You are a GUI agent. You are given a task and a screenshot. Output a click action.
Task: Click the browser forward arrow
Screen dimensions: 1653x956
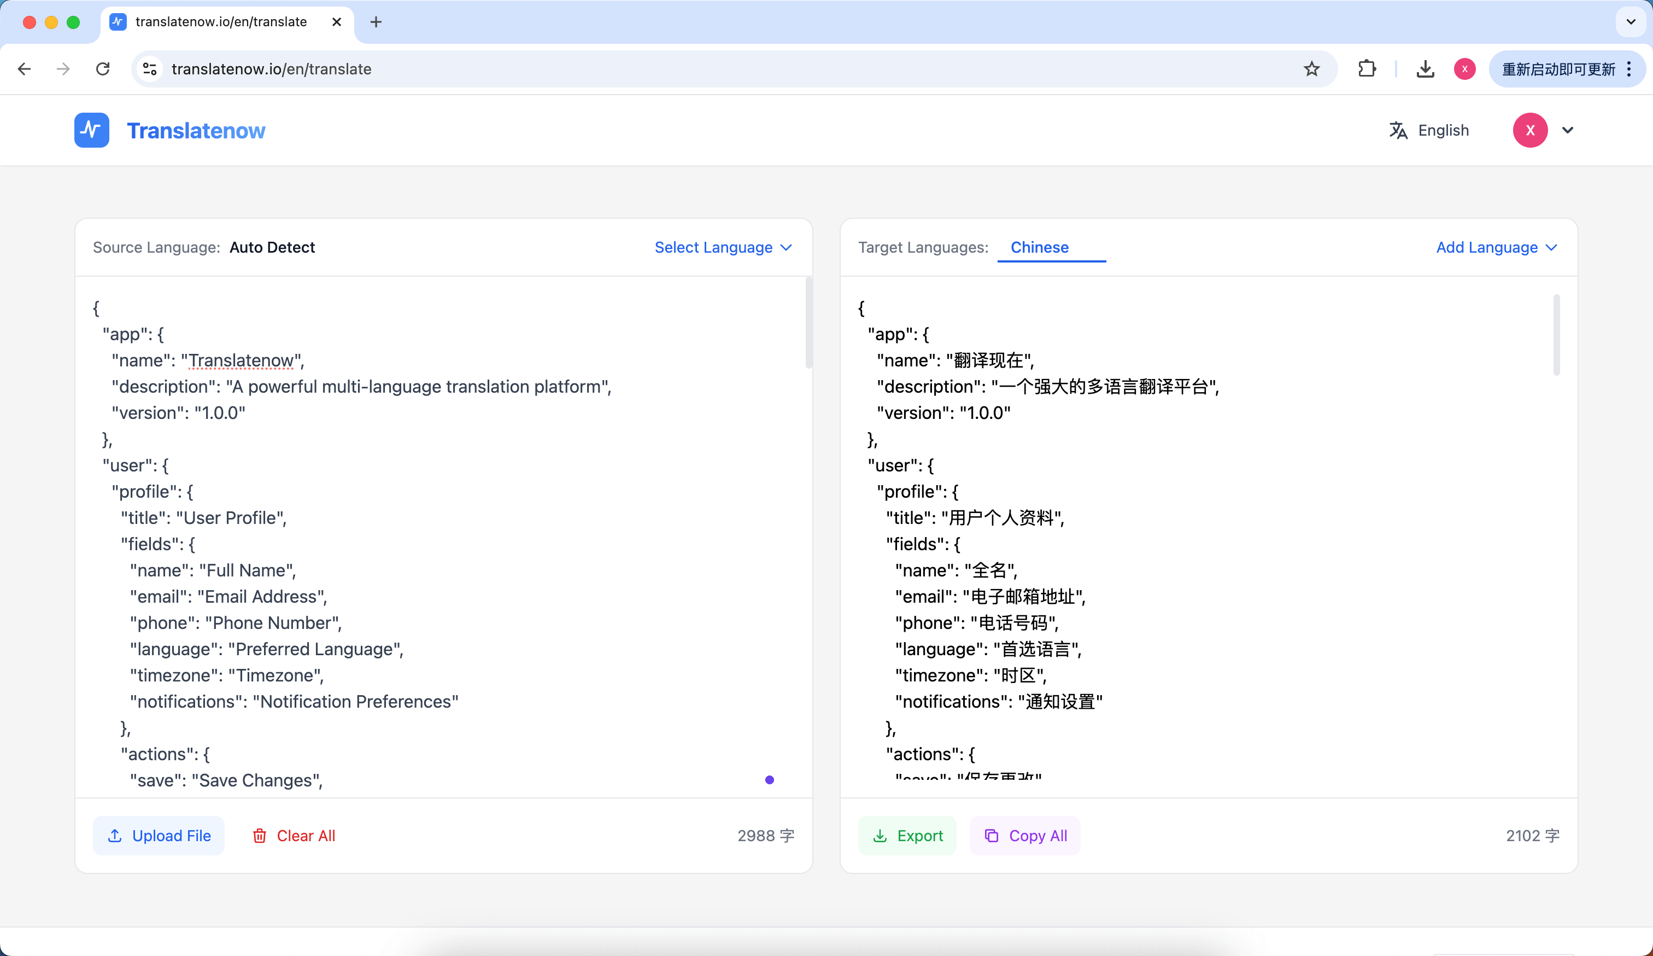point(63,69)
